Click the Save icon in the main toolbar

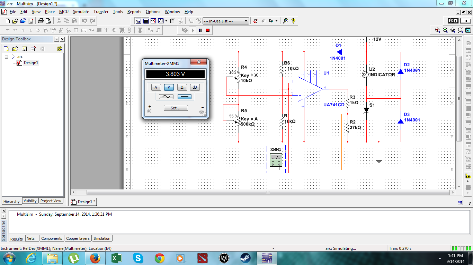(30, 21)
